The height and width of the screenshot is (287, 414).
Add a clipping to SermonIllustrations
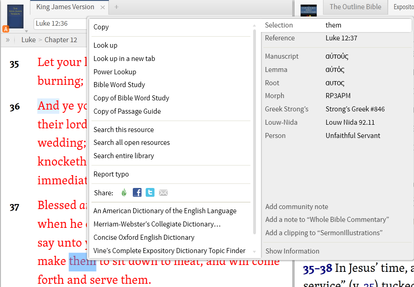(324, 233)
